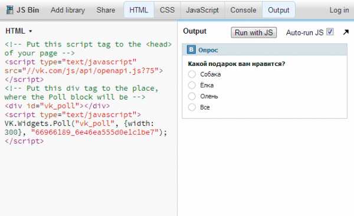This screenshot has height=216, width=354.
Task: Toggle the Output panel tab
Action: [x=278, y=10]
